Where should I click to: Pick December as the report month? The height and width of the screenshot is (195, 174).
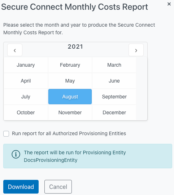(114, 112)
